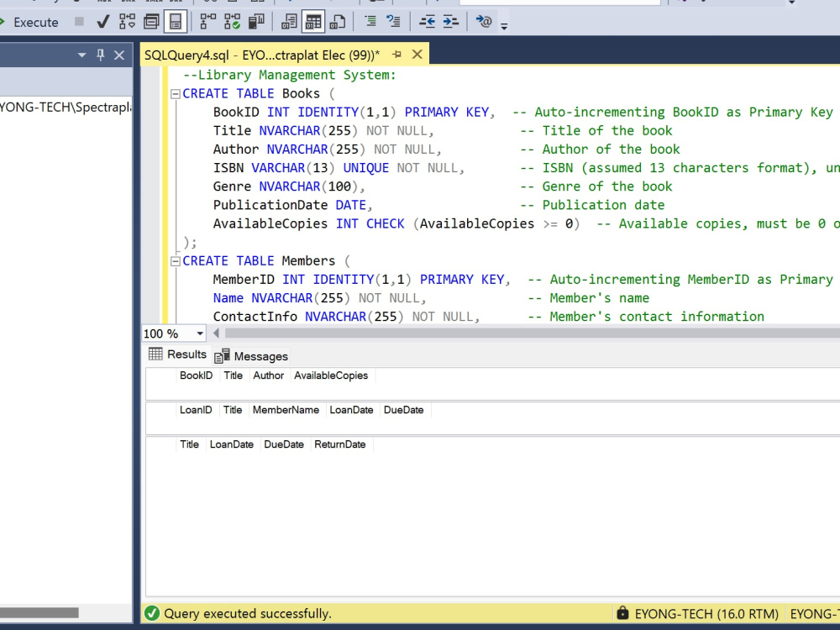Viewport: 840px width, 630px height.
Task: Open the SQL toolbar overflow options
Action: [x=504, y=25]
